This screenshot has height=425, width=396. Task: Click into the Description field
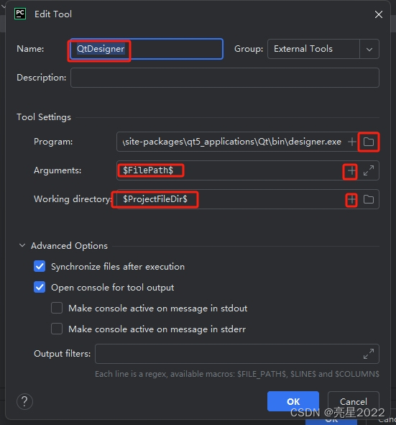(x=225, y=78)
